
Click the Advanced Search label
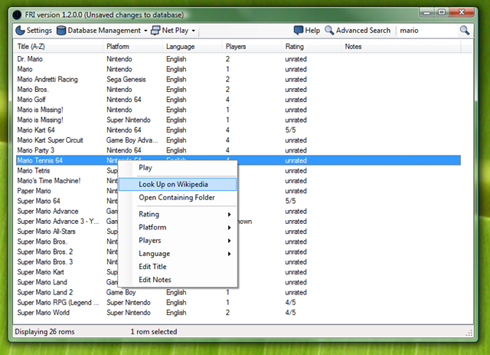click(x=363, y=31)
